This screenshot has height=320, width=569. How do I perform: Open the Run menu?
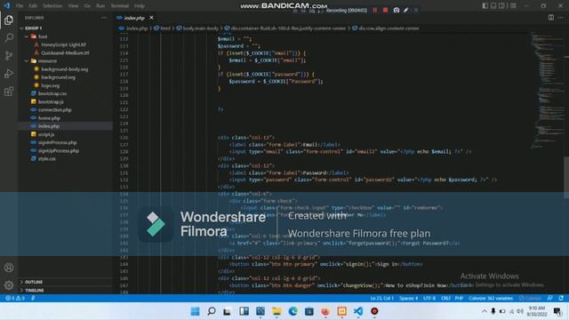pos(100,6)
